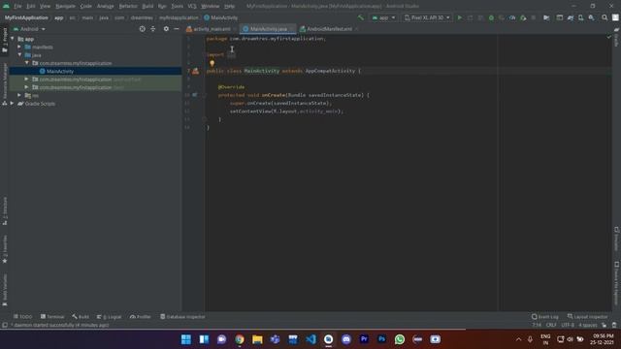The height and width of the screenshot is (349, 621).
Task: Open the Navigate menu
Action: 65,6
